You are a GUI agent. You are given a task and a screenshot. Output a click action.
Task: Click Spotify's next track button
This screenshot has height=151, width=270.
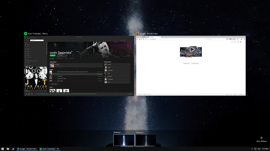point(32,94)
